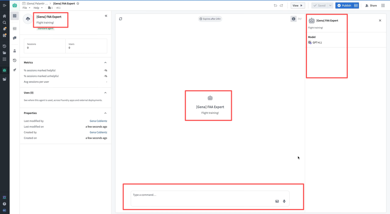Reset the chat session with refresh icon
This screenshot has width=390, height=214.
[x=121, y=19]
